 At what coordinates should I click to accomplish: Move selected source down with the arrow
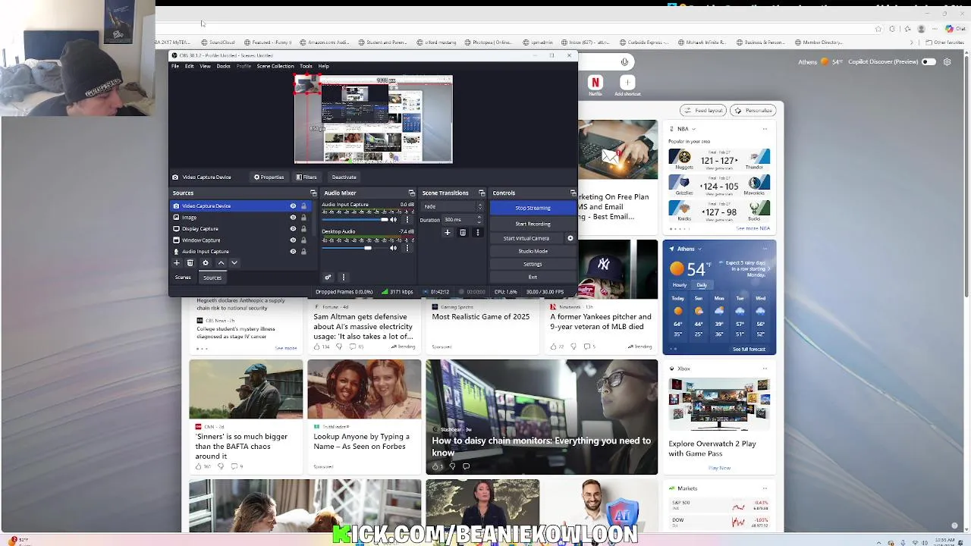click(234, 263)
